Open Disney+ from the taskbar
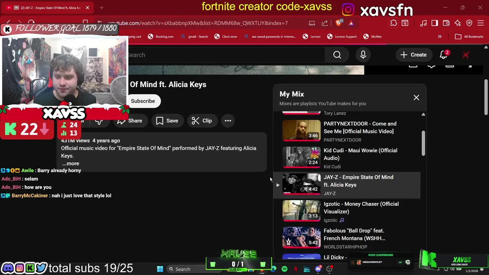 click(307, 269)
